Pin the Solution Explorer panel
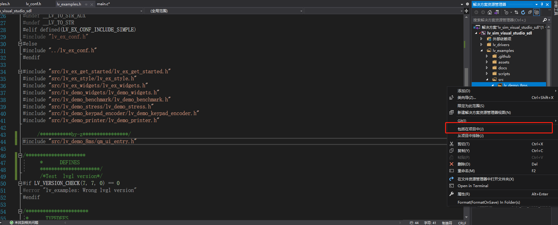The image size is (558, 225). 542,4
